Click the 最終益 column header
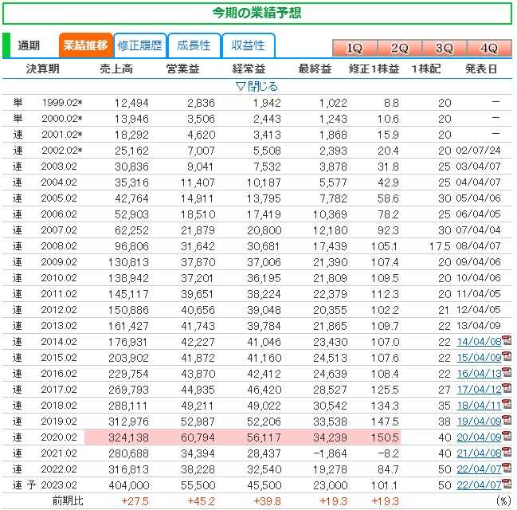 pyautogui.click(x=315, y=69)
